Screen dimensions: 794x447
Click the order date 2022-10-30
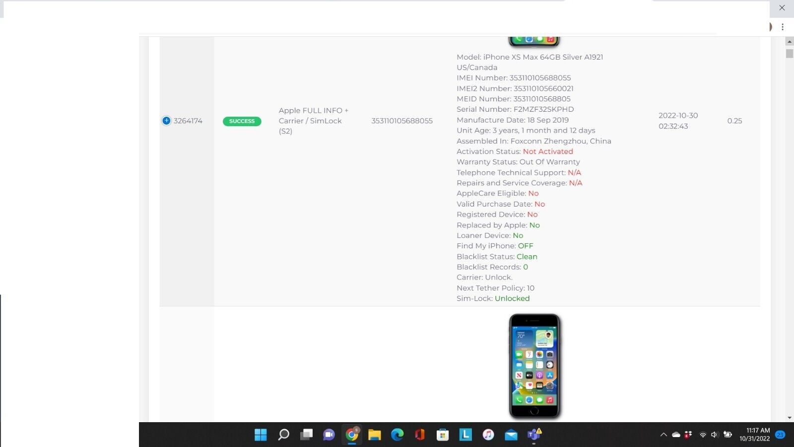tap(678, 115)
